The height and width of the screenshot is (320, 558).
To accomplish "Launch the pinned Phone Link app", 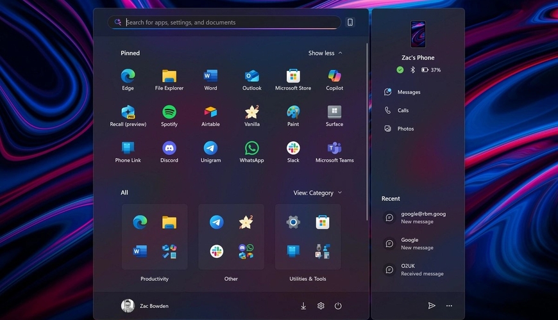I will pyautogui.click(x=128, y=152).
